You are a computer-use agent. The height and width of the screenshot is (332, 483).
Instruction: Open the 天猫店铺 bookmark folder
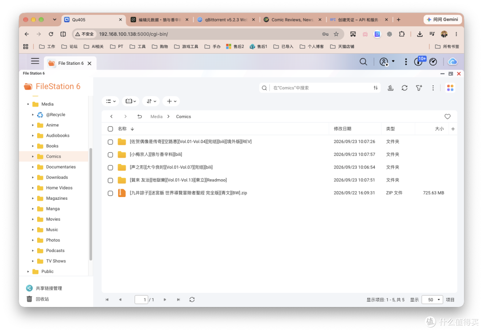[x=342, y=46]
